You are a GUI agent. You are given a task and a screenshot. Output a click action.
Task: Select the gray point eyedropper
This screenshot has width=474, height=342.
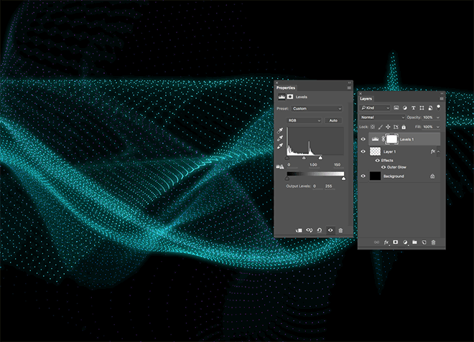click(x=280, y=138)
